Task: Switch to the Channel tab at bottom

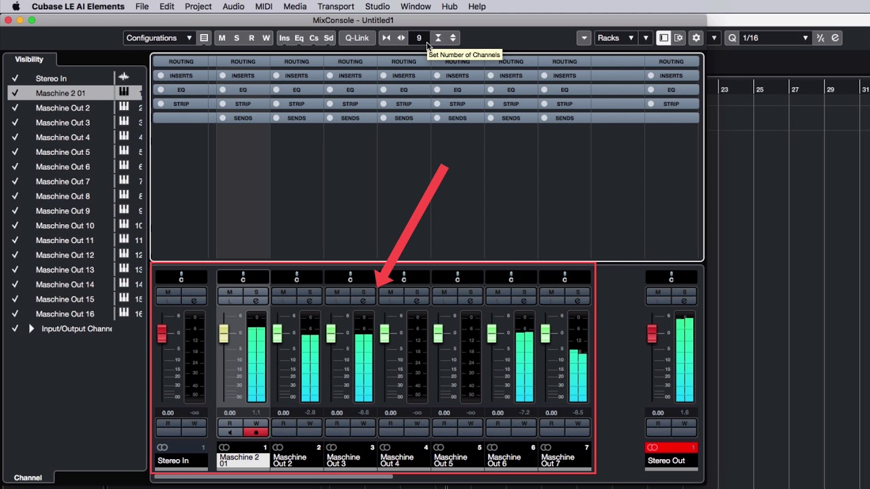Action: (28, 477)
